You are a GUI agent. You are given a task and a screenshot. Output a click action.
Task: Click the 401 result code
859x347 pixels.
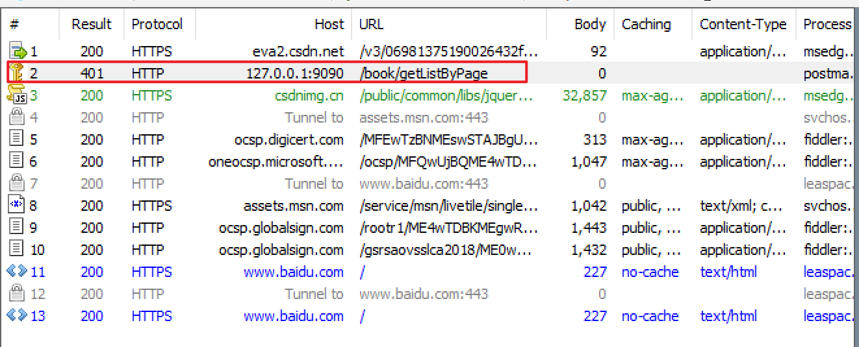click(x=92, y=73)
